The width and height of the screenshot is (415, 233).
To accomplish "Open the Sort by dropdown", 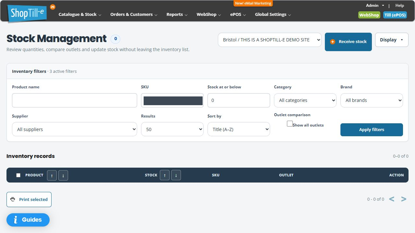I will (x=239, y=129).
